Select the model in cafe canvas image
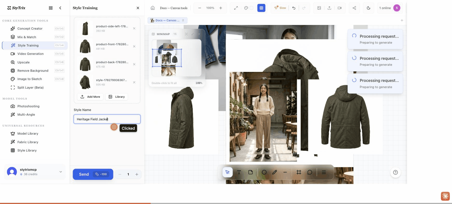This screenshot has height=204, width=452. click(x=263, y=117)
